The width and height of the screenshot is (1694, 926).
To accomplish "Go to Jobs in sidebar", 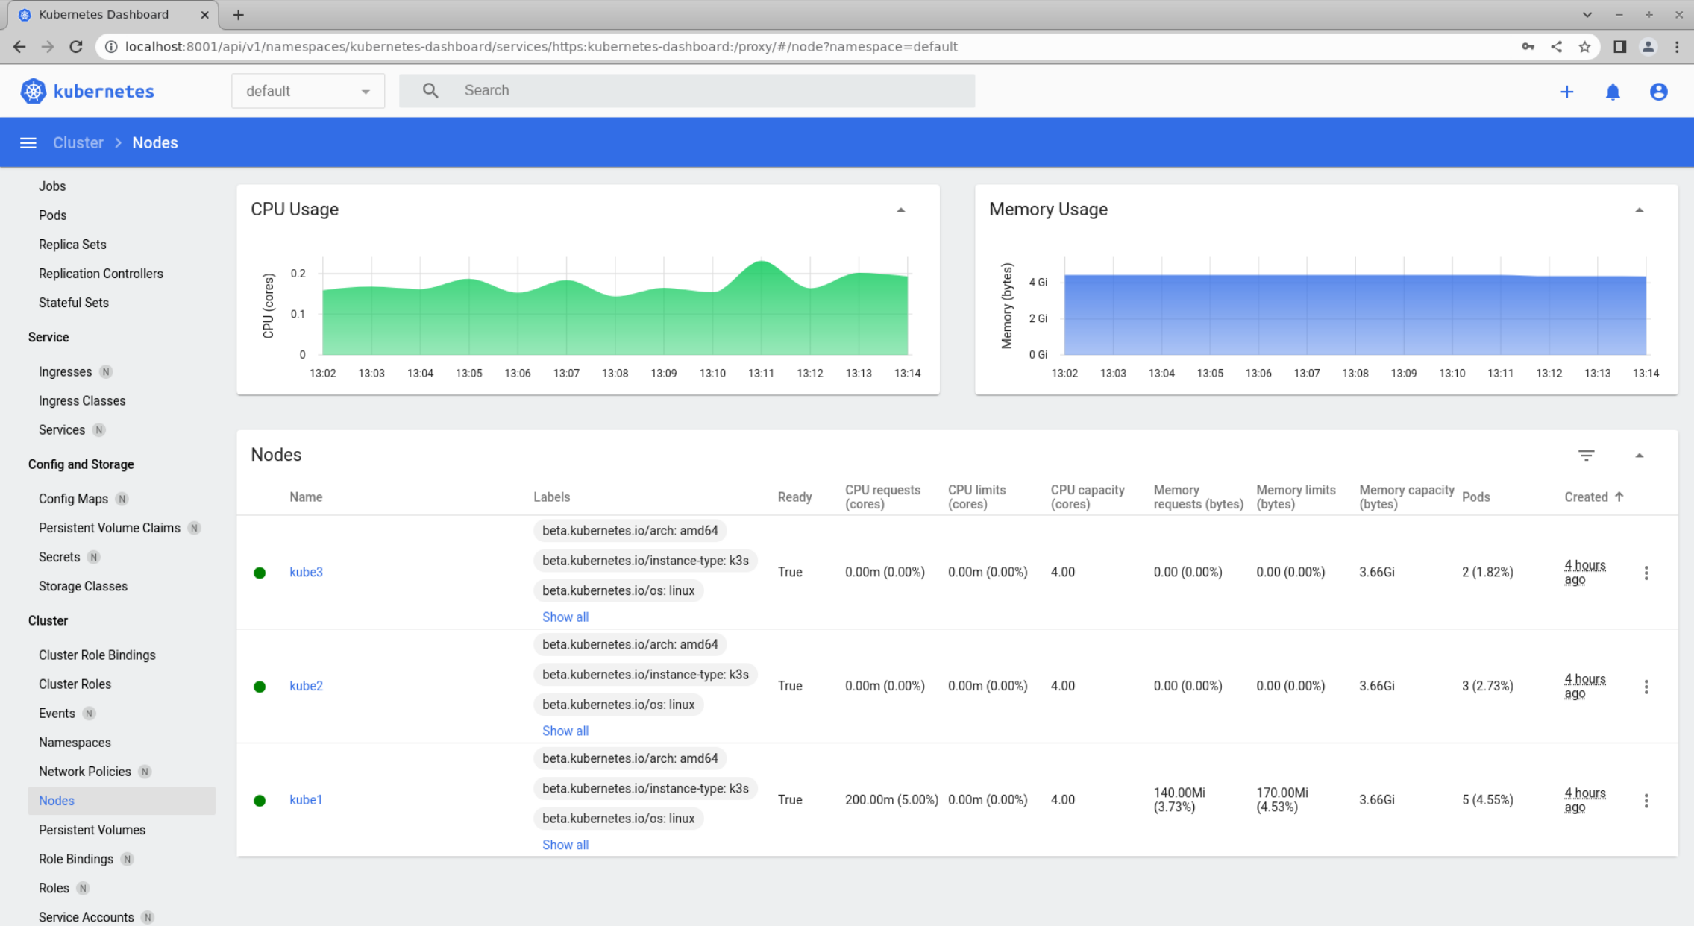I will (52, 186).
